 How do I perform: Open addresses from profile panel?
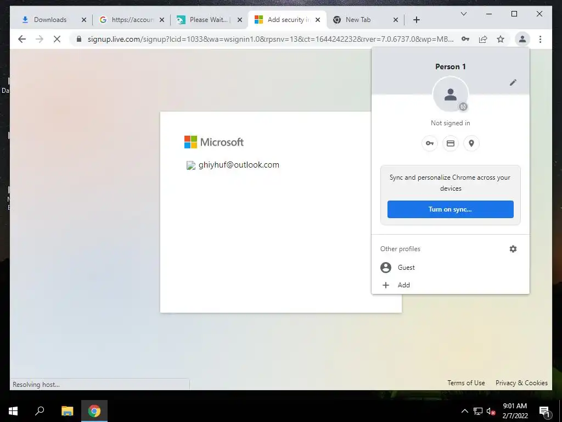(x=471, y=143)
